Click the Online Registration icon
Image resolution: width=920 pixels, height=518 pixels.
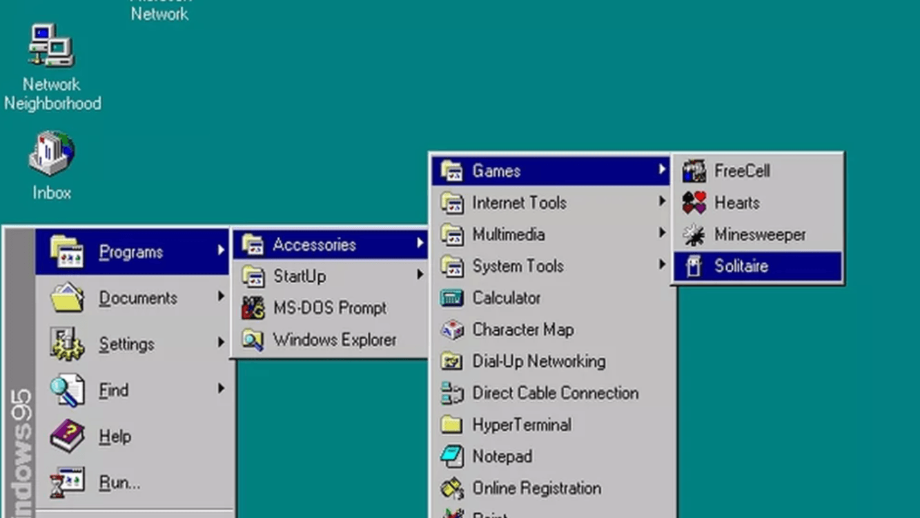[x=452, y=488]
